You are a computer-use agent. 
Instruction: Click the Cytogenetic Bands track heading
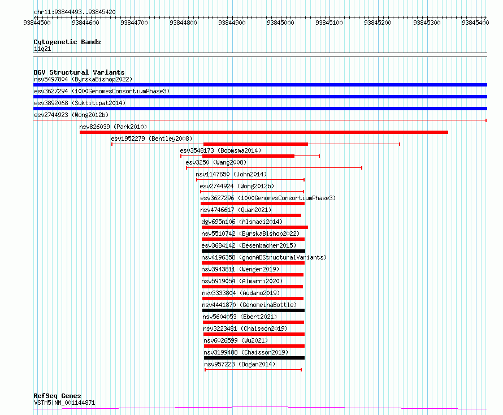[67, 42]
